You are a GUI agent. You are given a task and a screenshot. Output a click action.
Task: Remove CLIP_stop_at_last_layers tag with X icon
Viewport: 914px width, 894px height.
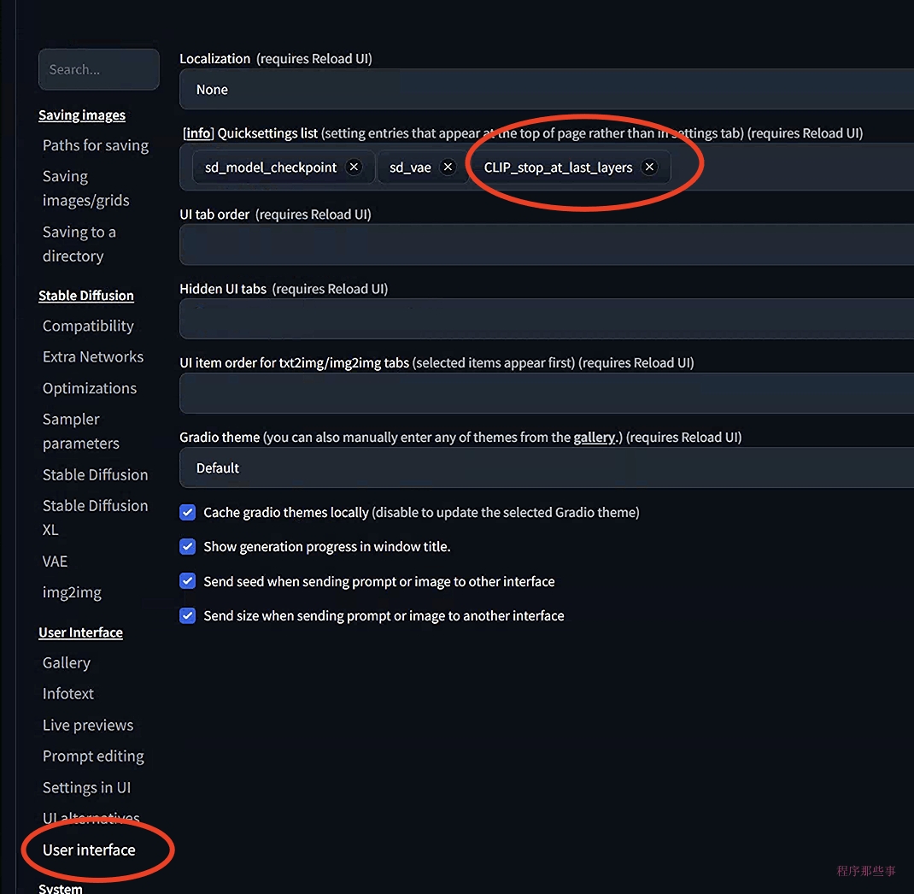tap(650, 168)
